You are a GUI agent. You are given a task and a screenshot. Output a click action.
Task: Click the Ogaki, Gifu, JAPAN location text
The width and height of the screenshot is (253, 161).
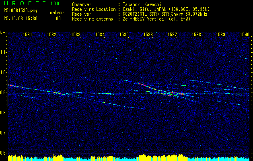tap(166, 9)
